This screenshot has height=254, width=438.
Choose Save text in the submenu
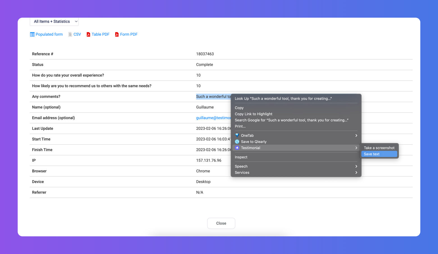[372, 154]
